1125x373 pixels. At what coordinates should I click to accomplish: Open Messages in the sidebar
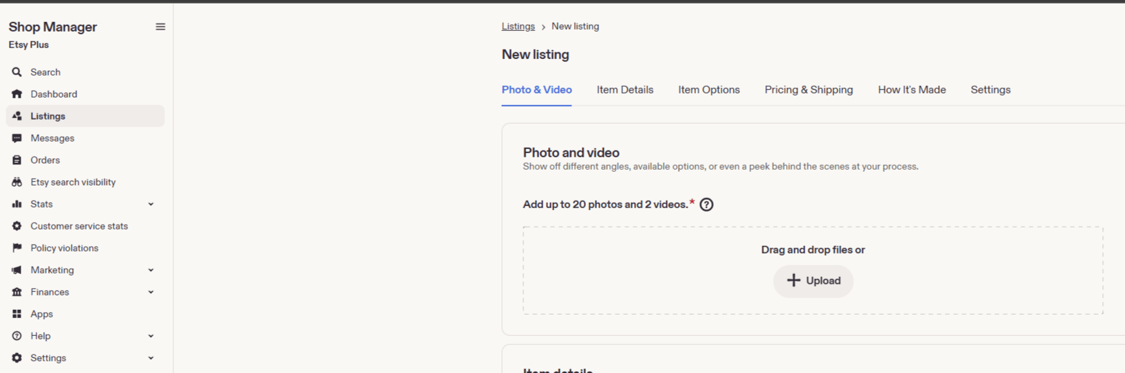[x=85, y=138]
